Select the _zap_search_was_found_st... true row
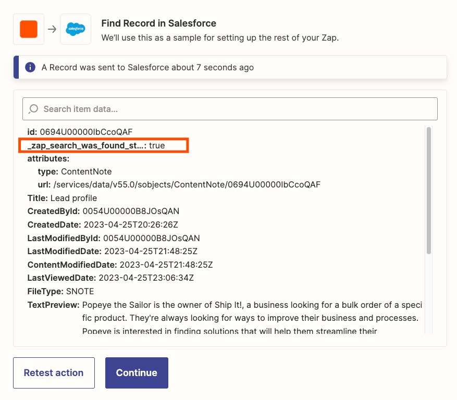 [x=96, y=145]
